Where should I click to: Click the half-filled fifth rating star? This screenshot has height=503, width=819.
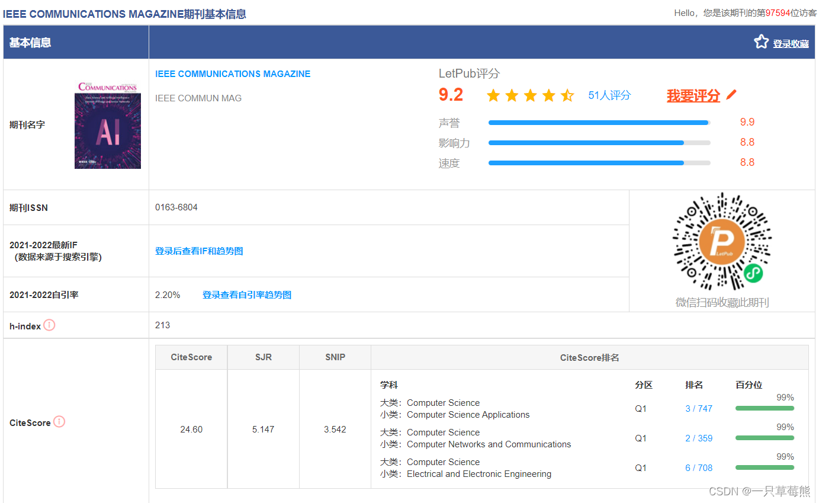567,95
